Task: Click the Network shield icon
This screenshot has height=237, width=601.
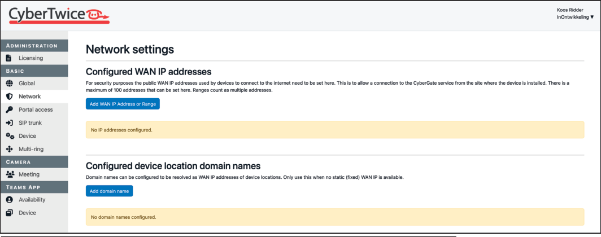Action: coord(10,96)
